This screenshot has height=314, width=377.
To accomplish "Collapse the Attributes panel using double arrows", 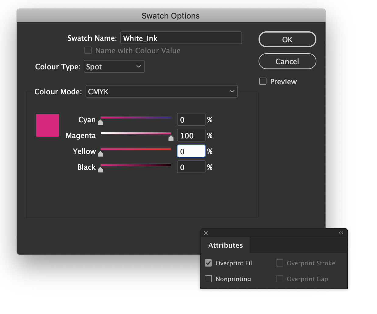I will pyautogui.click(x=341, y=233).
